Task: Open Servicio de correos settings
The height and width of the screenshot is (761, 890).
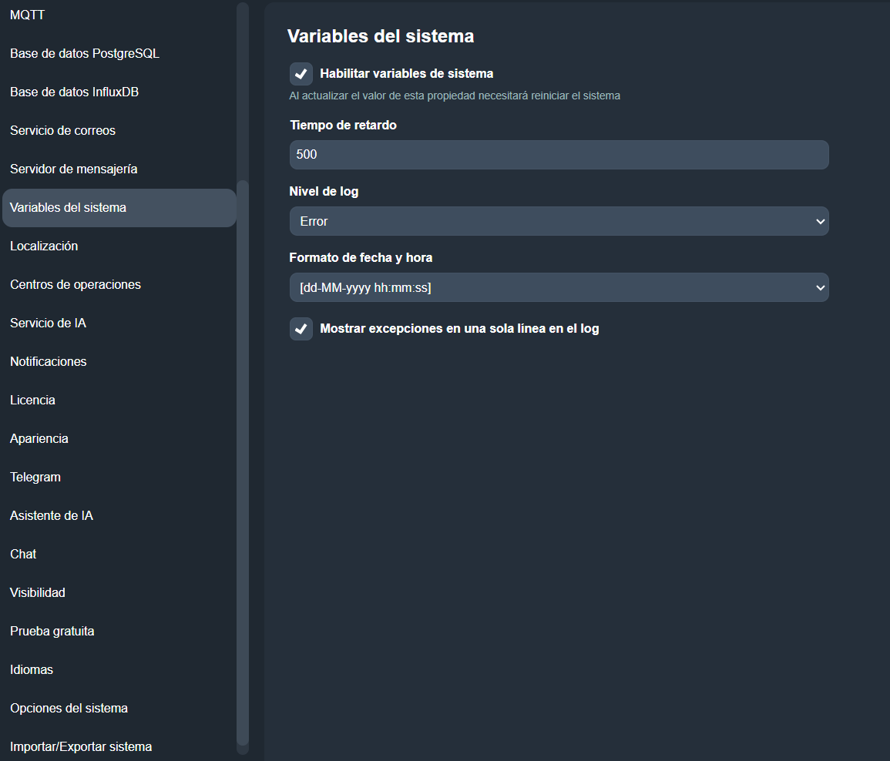Action: tap(62, 130)
